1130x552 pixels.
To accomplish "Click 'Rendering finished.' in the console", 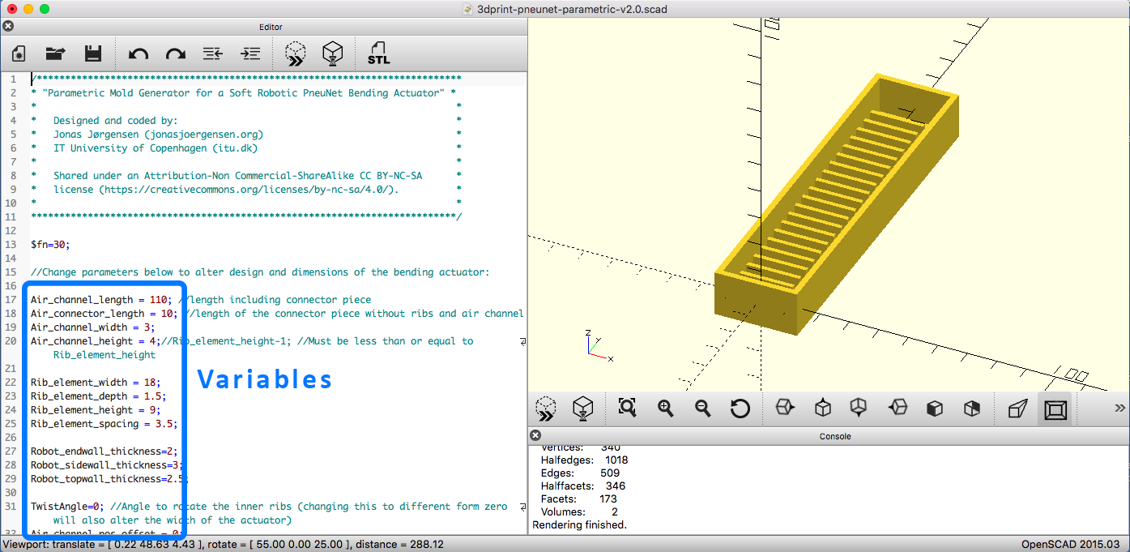I will click(579, 524).
